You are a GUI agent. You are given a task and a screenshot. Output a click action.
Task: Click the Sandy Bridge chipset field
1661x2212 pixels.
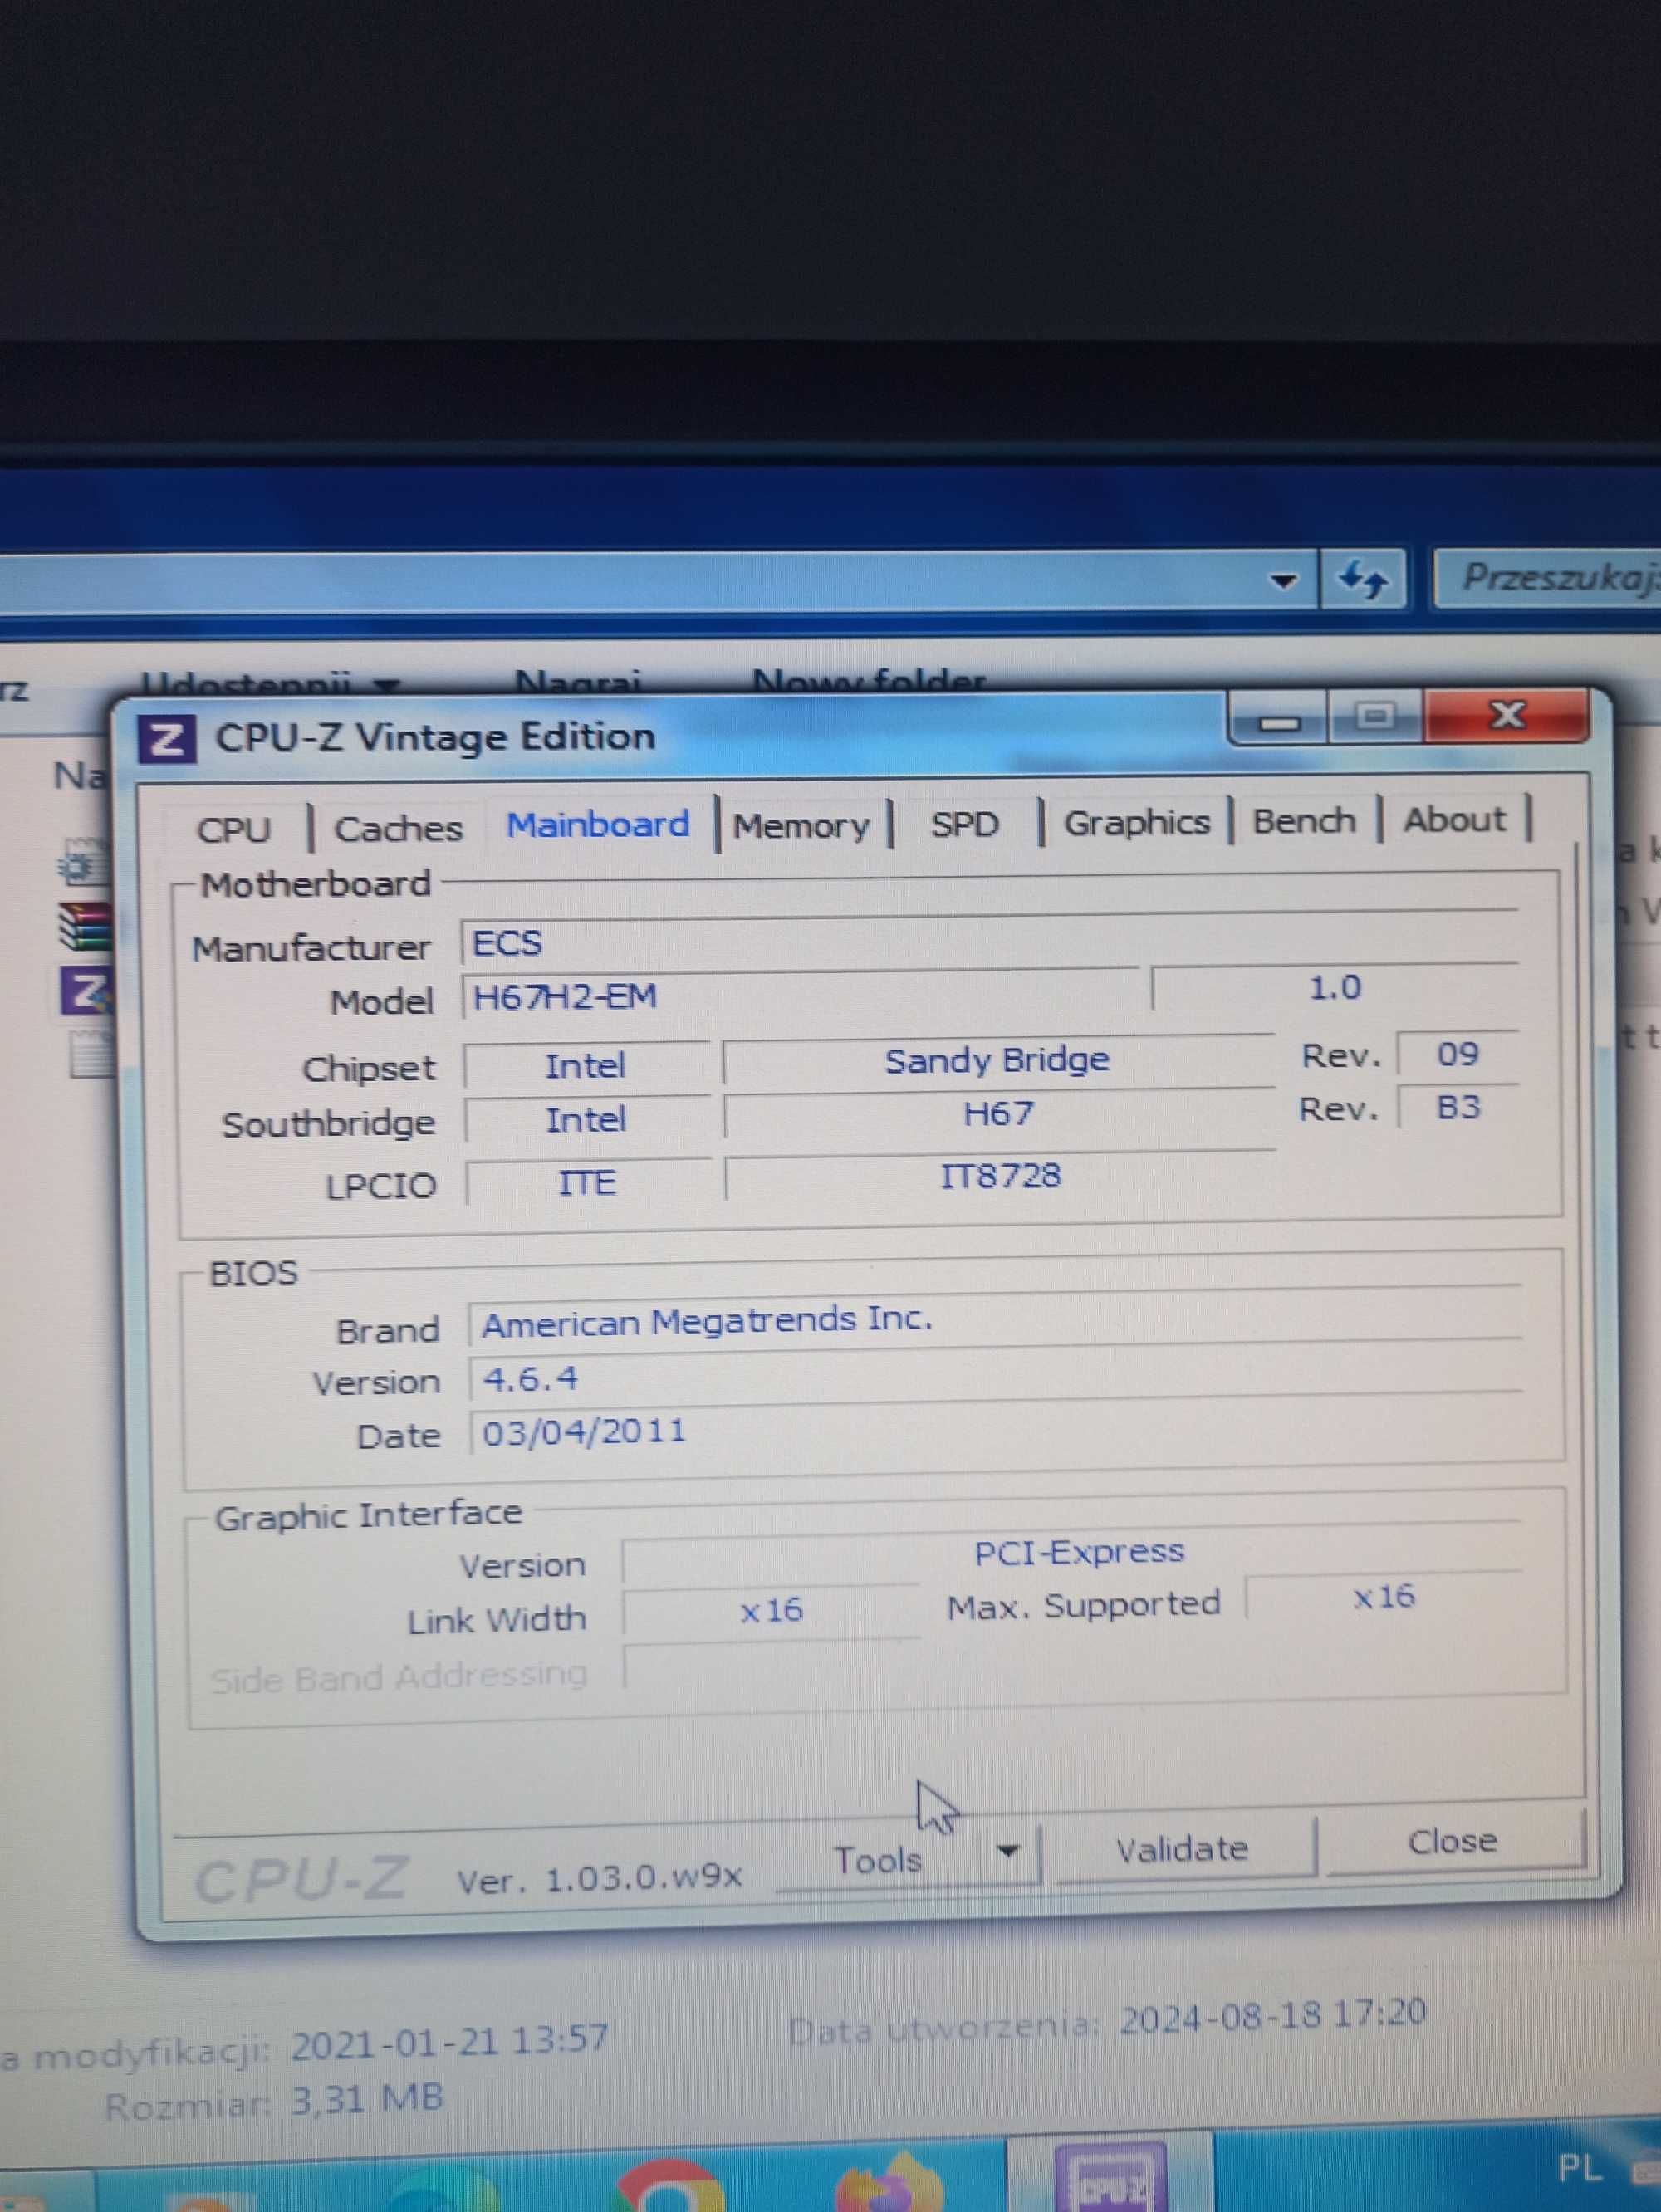coord(998,1060)
